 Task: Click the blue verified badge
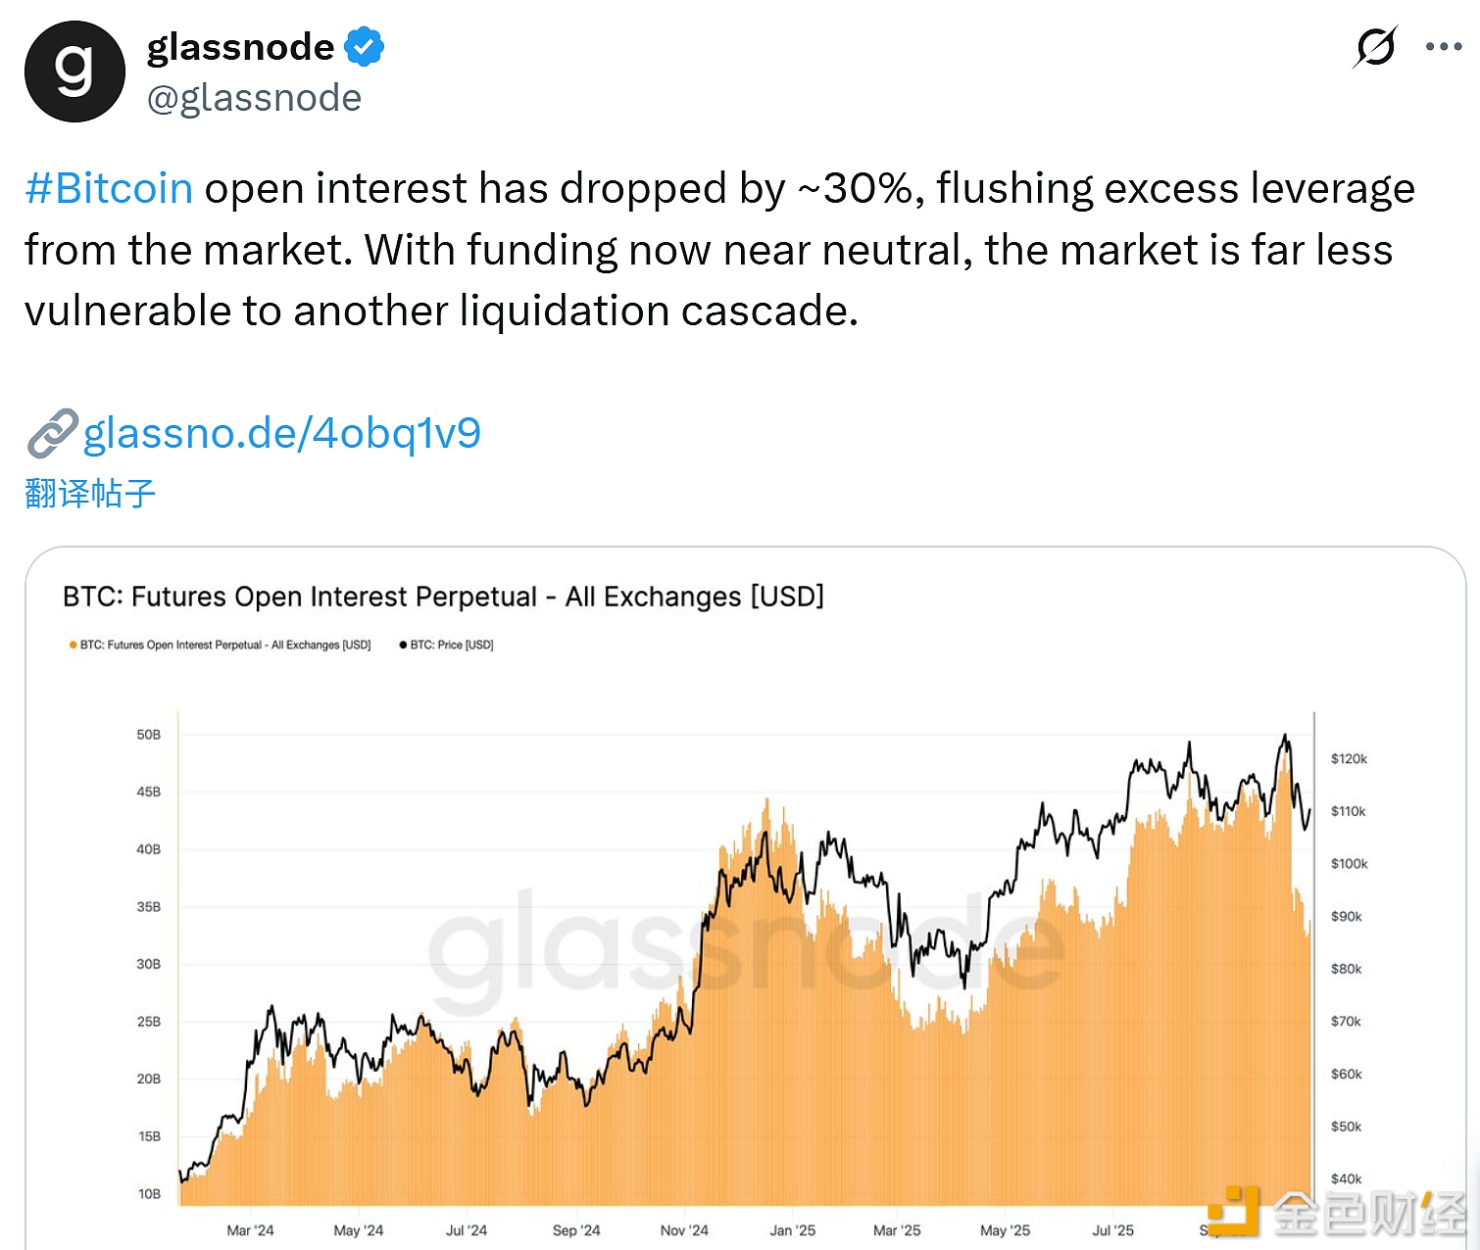coord(365,47)
